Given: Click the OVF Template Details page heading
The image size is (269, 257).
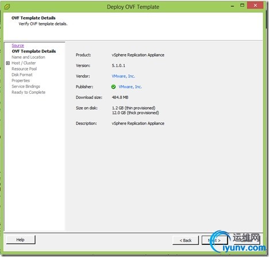Looking at the screenshot, I should (x=33, y=18).
